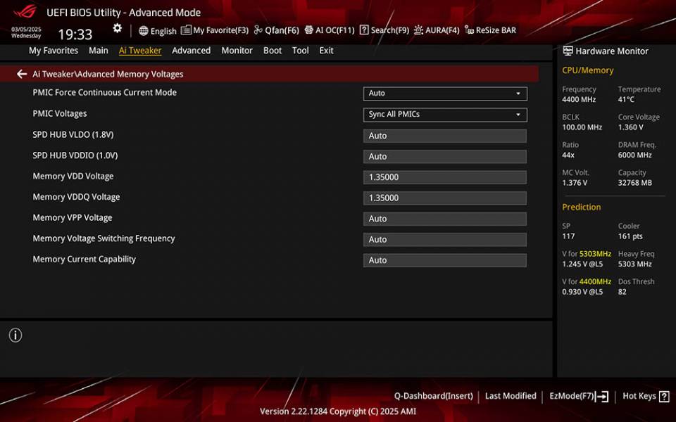Click the info icon in help area
The height and width of the screenshot is (422, 676).
[15, 335]
